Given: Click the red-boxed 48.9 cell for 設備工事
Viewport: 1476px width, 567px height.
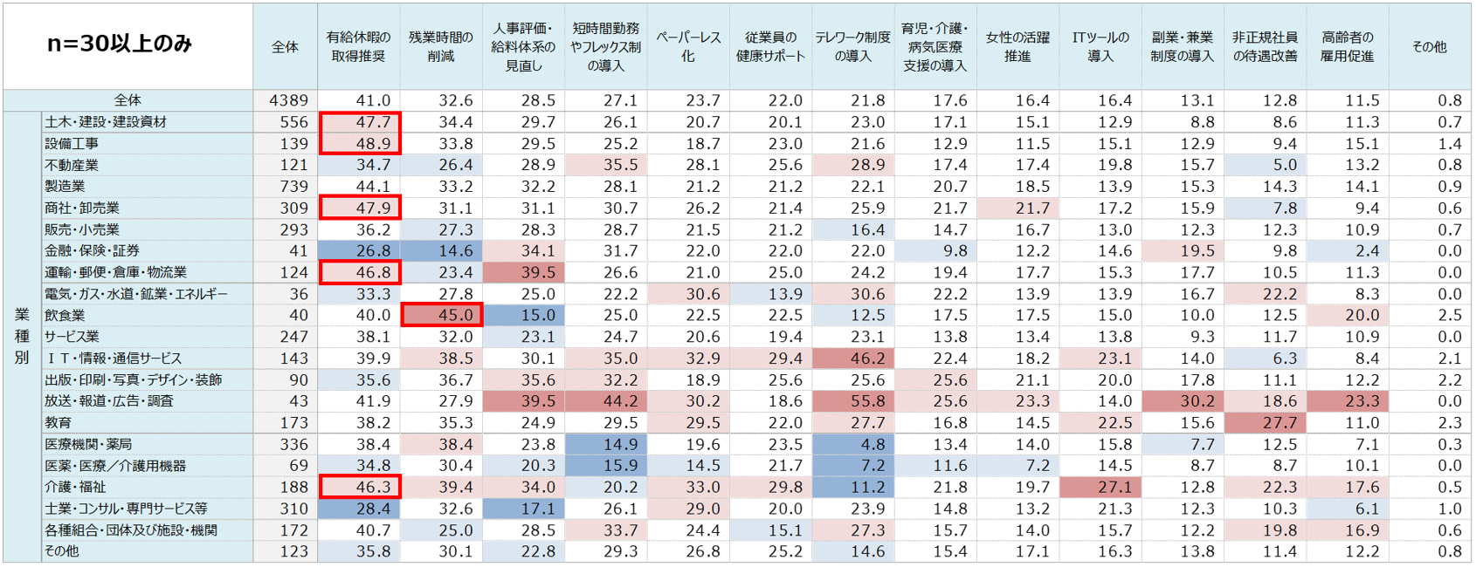Looking at the screenshot, I should (x=360, y=143).
